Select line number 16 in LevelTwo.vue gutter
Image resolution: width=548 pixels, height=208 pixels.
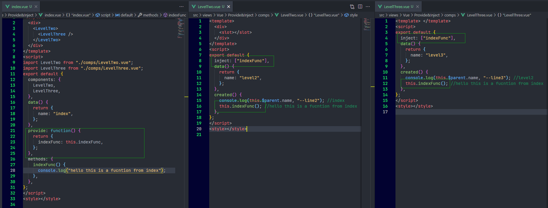pyautogui.click(x=200, y=106)
